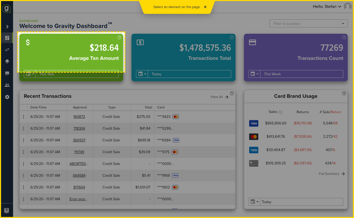Viewport: 354px width, 218px height.
Task: Click help icon on Transactions Count card
Action: (x=344, y=37)
